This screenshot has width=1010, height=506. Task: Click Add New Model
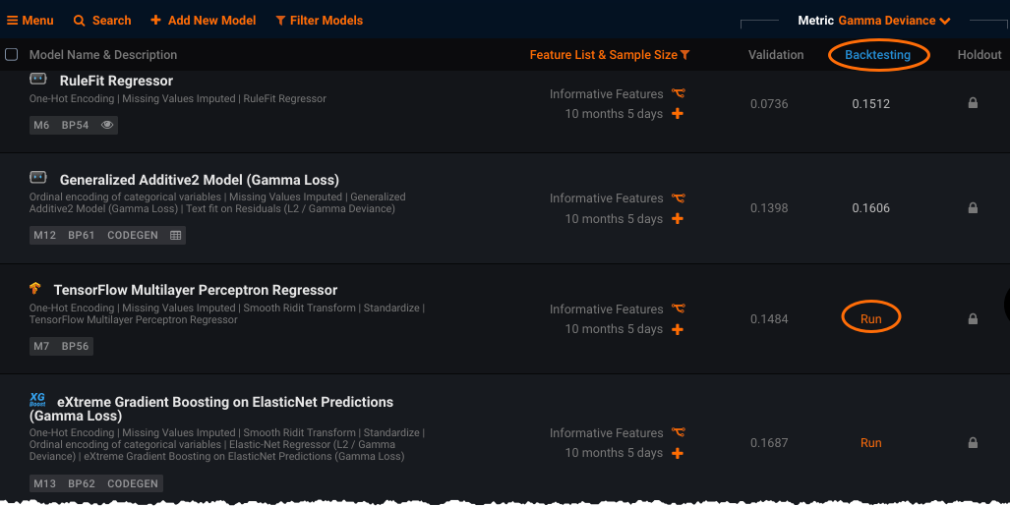203,21
